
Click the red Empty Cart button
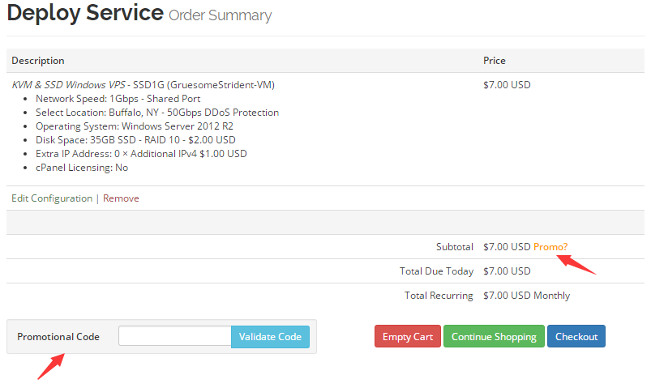pyautogui.click(x=407, y=337)
